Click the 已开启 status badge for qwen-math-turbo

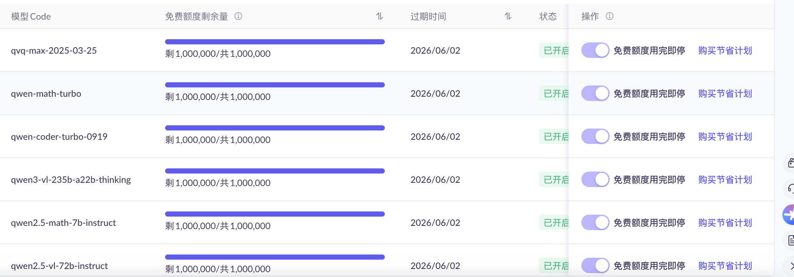pos(554,94)
